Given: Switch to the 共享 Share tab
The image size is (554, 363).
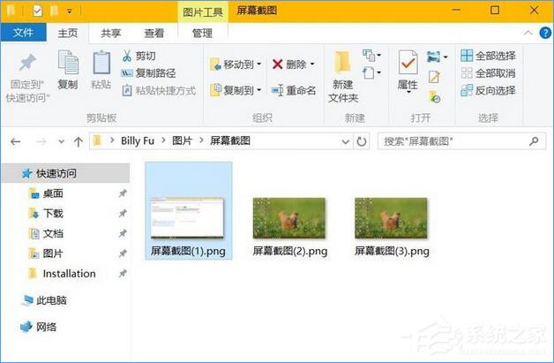Looking at the screenshot, I should (111, 34).
